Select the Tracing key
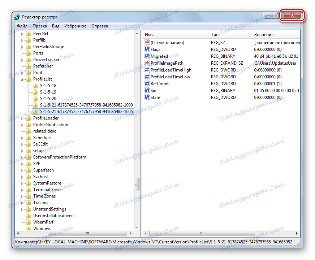This screenshot has width=315, height=260. [x=40, y=203]
